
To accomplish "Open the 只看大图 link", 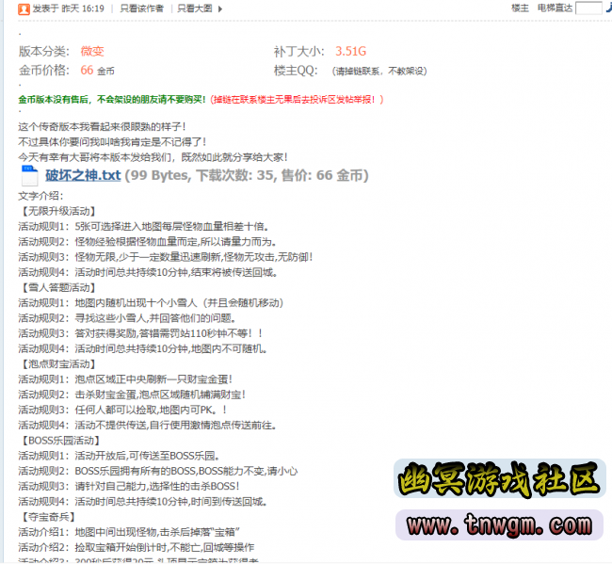I will click(x=195, y=8).
